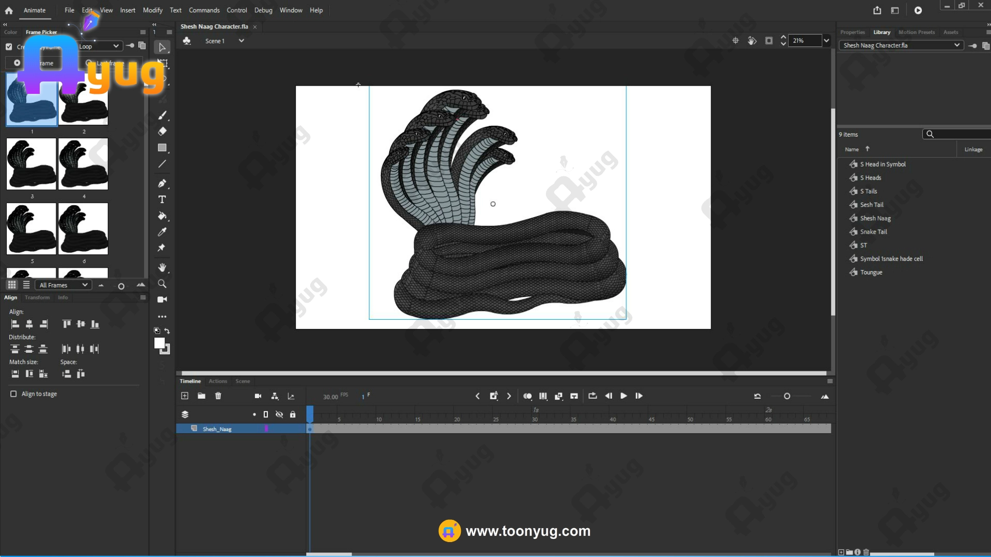Select the Zoom magnifier tool
The height and width of the screenshot is (557, 991).
[x=162, y=284]
